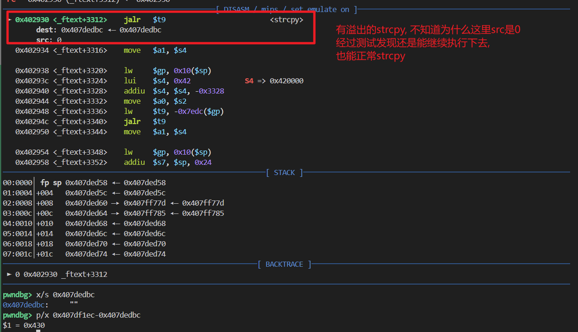Image resolution: width=578 pixels, height=332 pixels.
Task: Click stack value 0x407ff785 in row 03:000c
Action: (145, 213)
